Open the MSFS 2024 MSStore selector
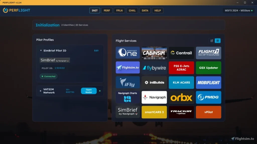This screenshot has width=257, height=144. [238, 10]
